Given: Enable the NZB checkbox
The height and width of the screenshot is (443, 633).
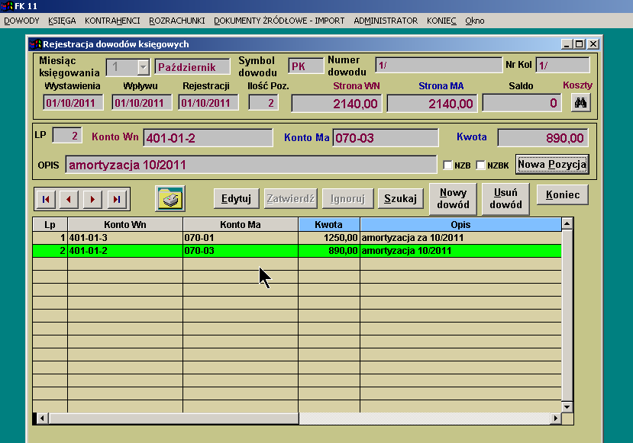Looking at the screenshot, I should (447, 165).
